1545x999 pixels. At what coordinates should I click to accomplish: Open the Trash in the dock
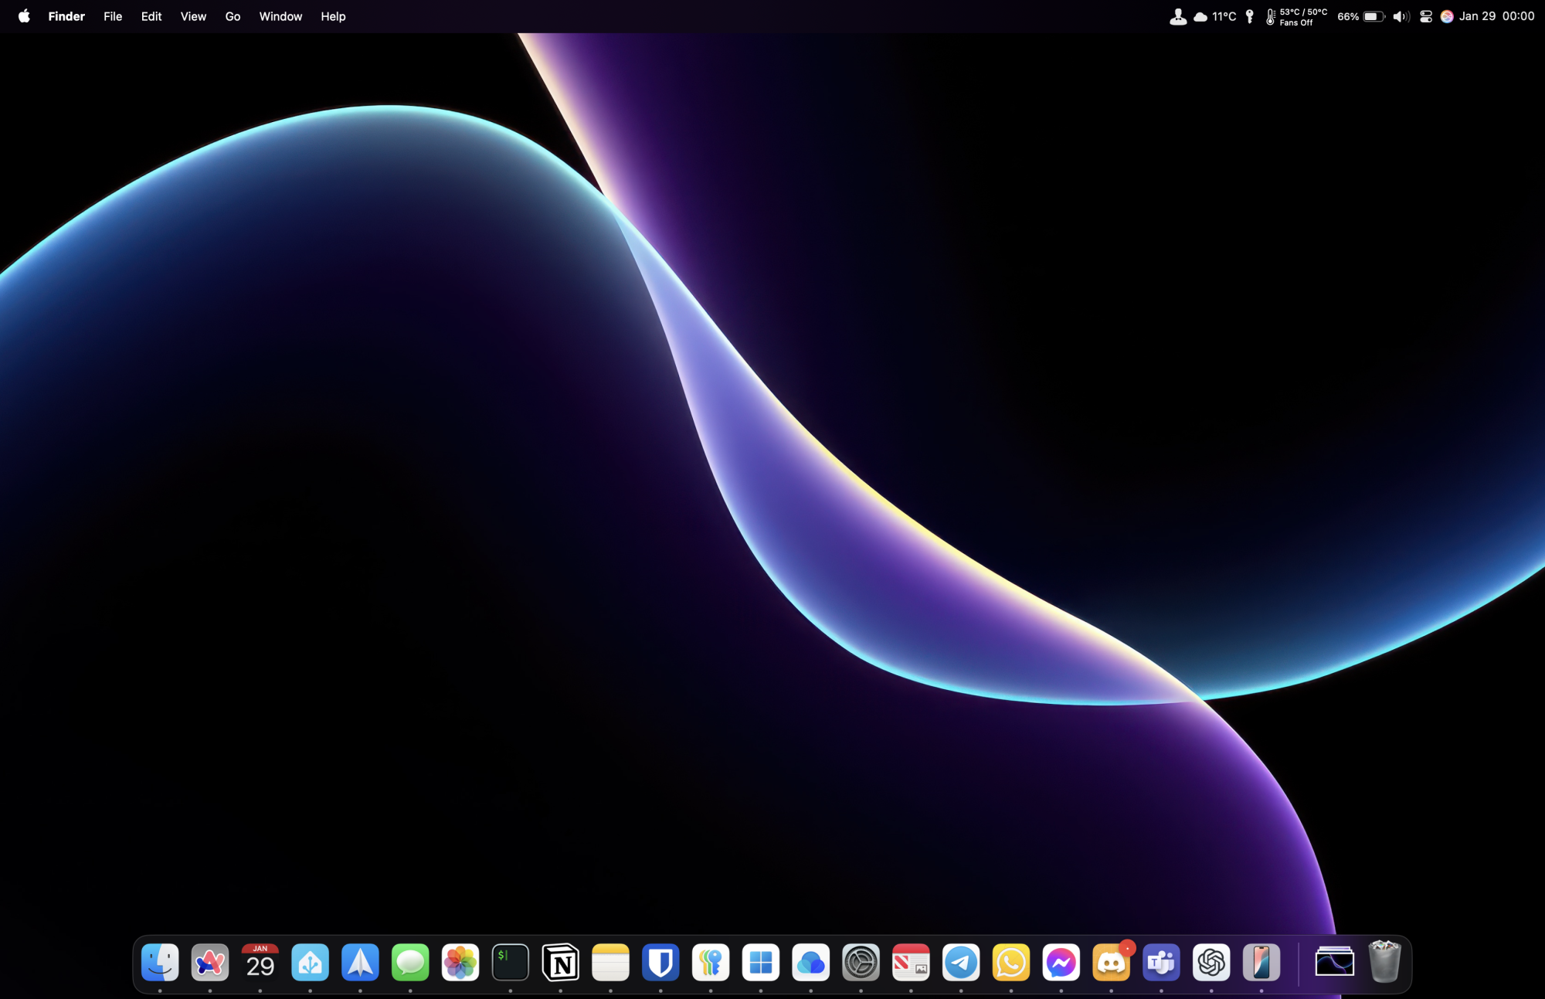[1384, 963]
